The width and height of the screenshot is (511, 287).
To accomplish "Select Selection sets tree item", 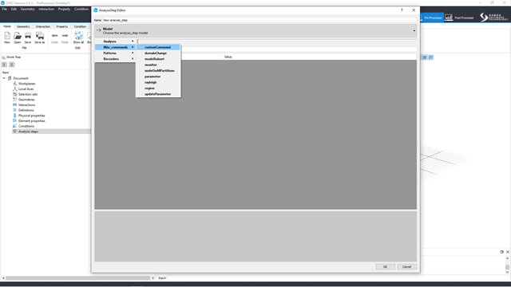I will pos(28,94).
